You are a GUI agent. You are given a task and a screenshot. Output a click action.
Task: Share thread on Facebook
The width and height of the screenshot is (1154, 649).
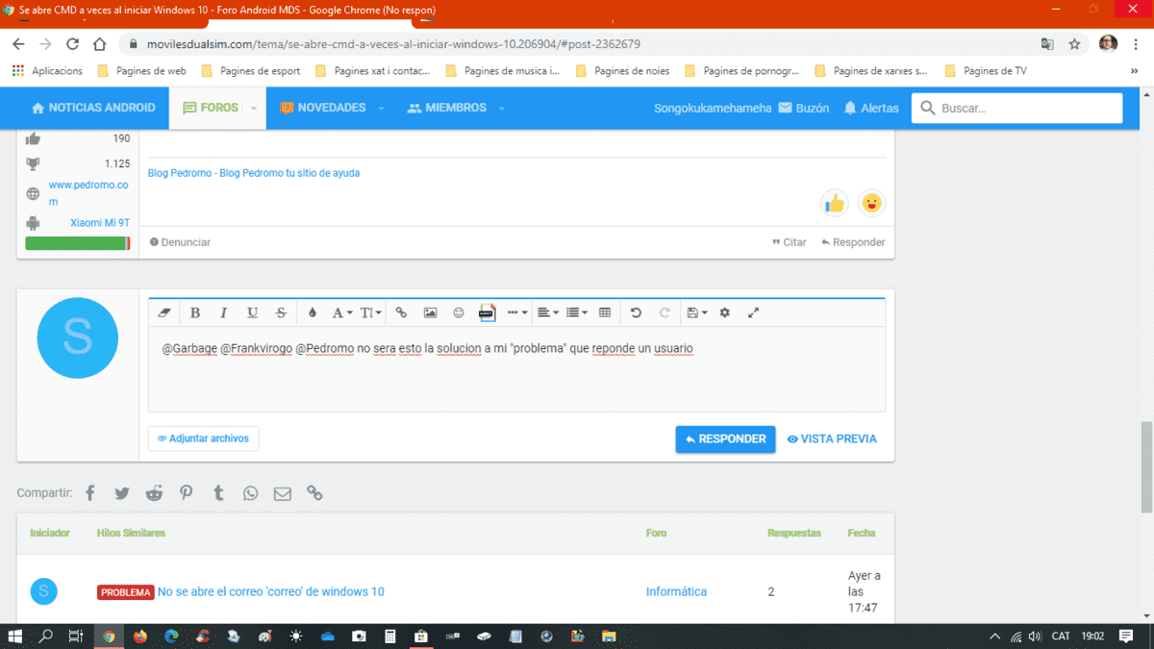[89, 493]
